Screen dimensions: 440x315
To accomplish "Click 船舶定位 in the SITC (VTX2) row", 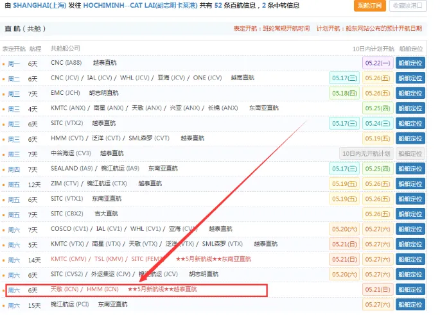I will (x=410, y=124).
